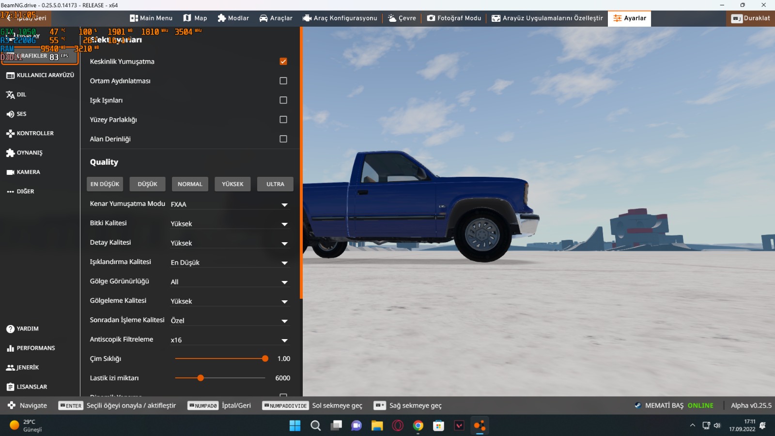Image resolution: width=775 pixels, height=436 pixels.
Task: Set quality preset to YÜKSEK
Action: coord(233,184)
